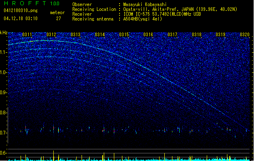Click the 0315 time marker
The image size is (254, 161).
click(124, 35)
